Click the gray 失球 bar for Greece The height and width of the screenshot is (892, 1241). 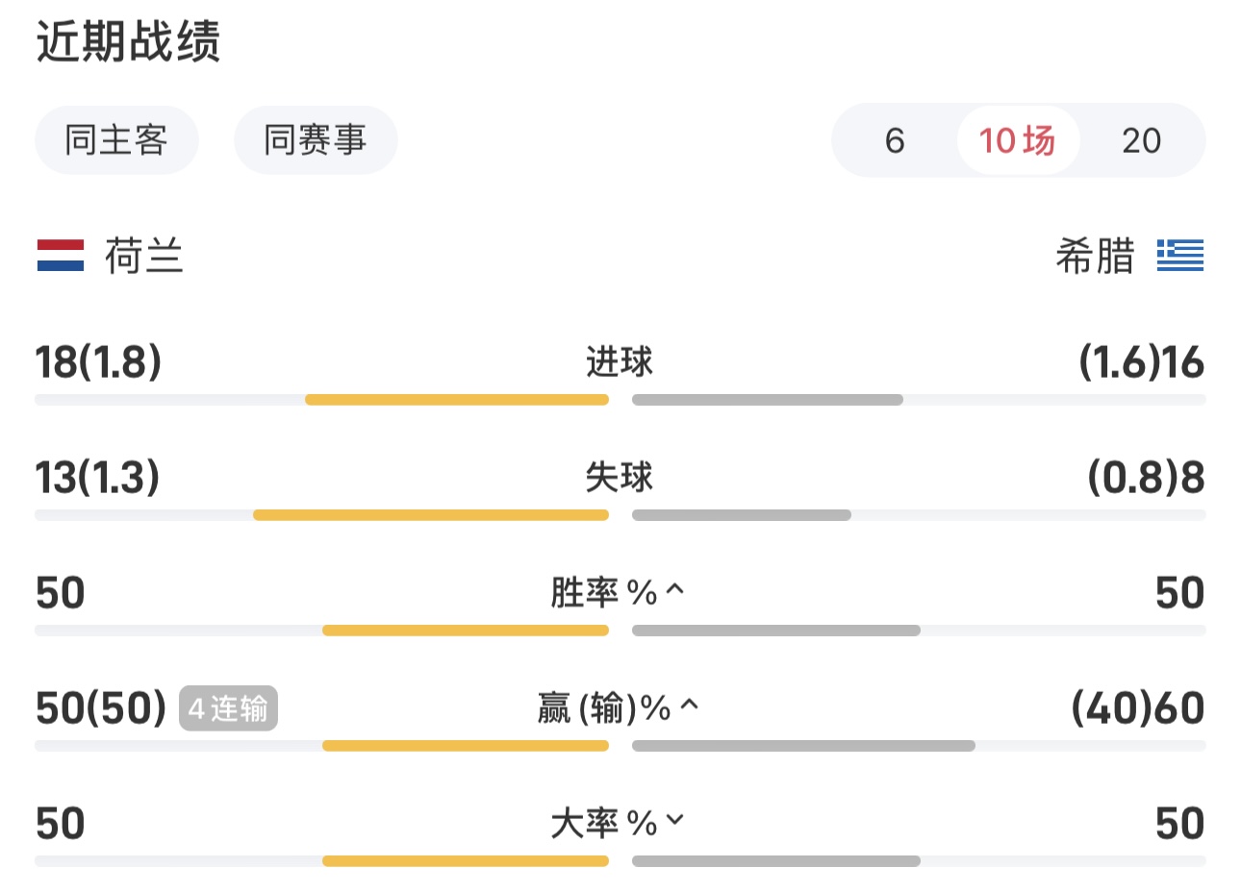point(742,515)
